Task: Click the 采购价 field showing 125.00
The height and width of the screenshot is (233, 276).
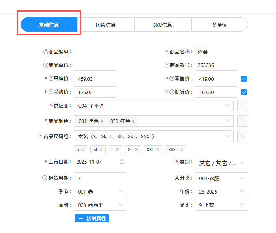Action: coord(95,92)
